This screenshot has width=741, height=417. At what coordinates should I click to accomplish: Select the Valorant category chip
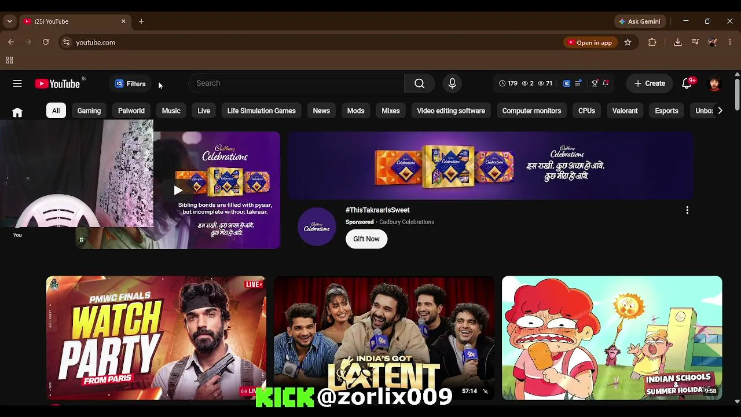(x=625, y=111)
